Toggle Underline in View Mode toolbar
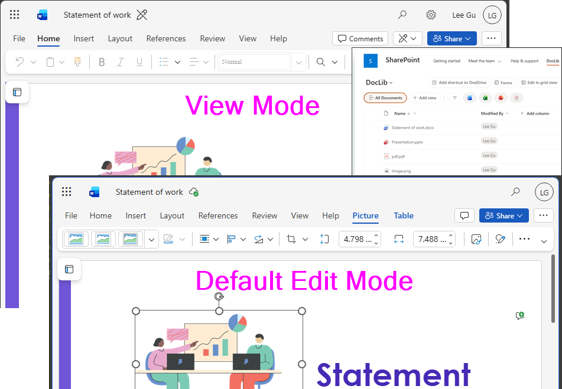 tap(139, 62)
